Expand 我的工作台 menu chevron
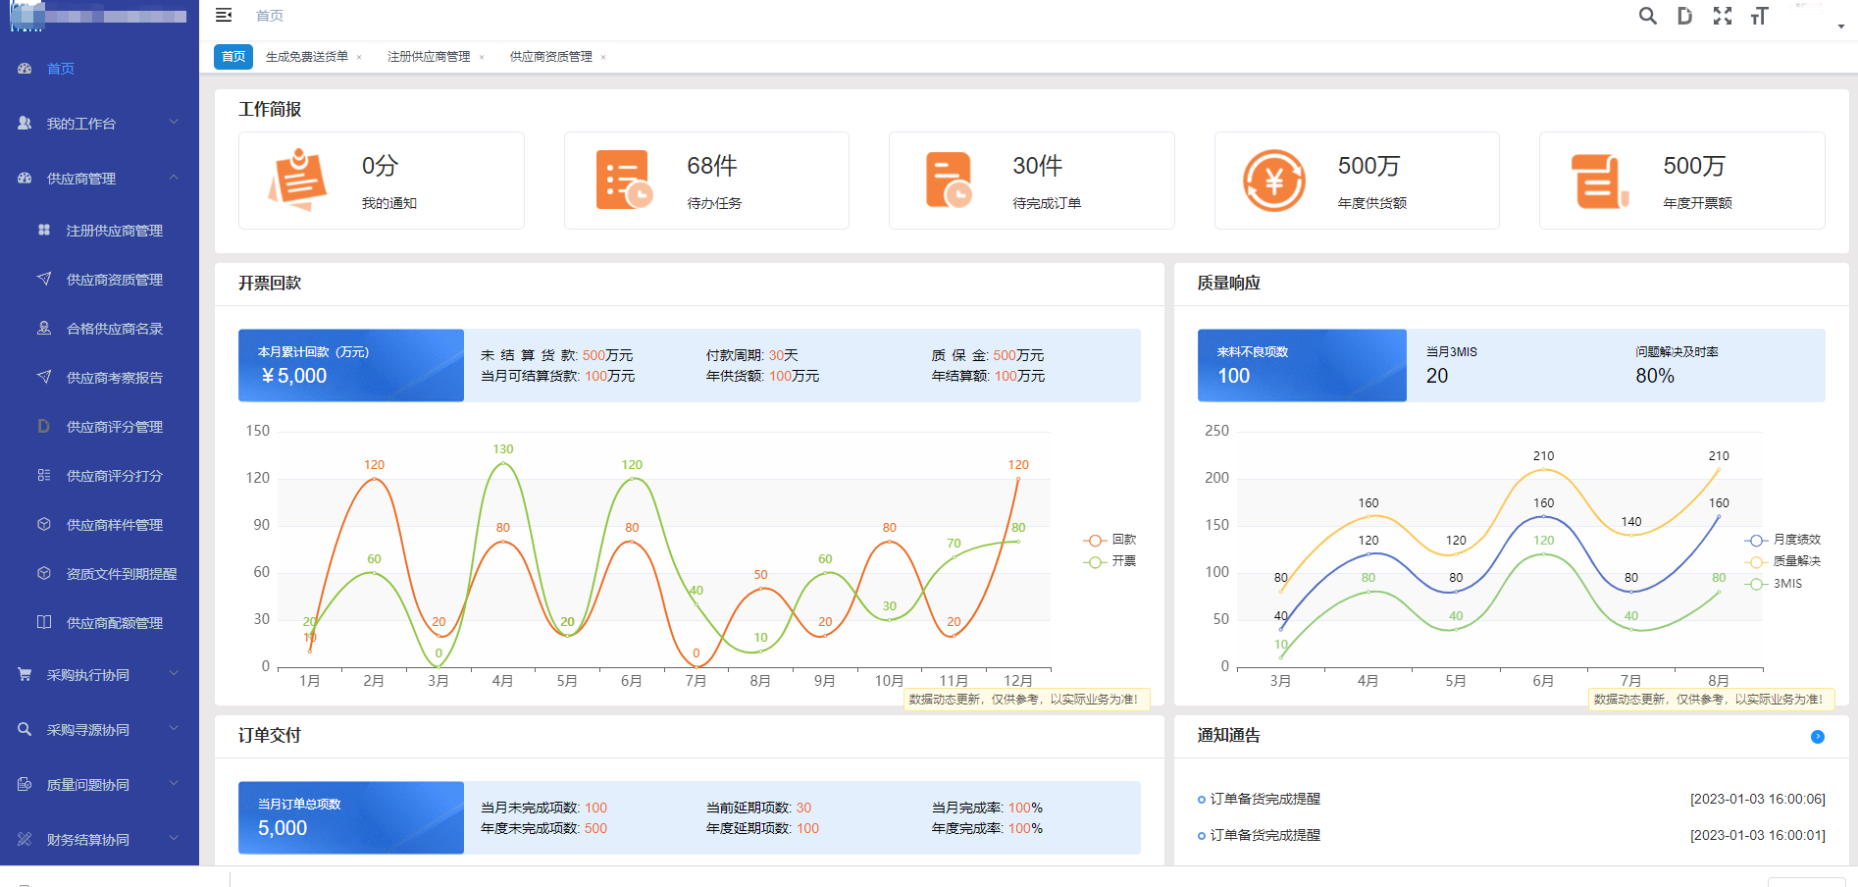 point(174,123)
